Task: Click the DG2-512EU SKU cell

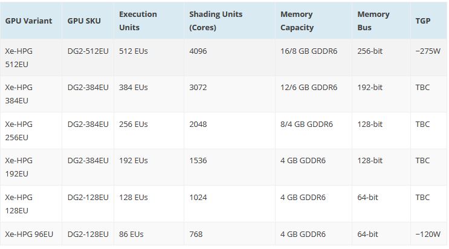Action: tap(88, 51)
